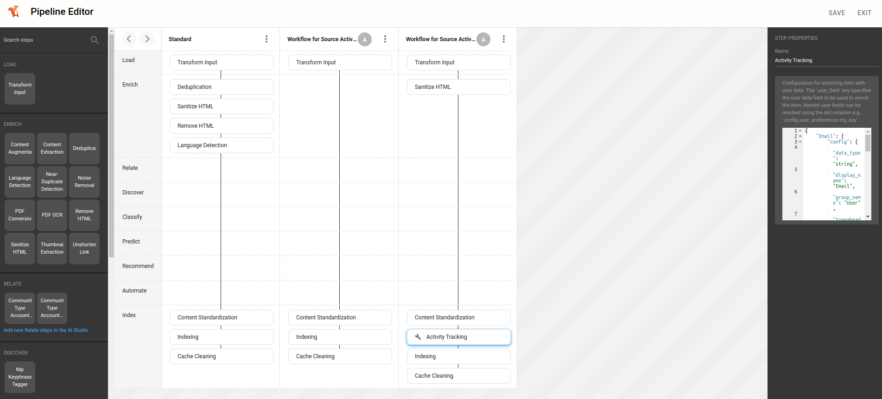Screen dimensions: 882x399
Task: Select Near-Duplicate Detection step tile
Action: click(52, 182)
